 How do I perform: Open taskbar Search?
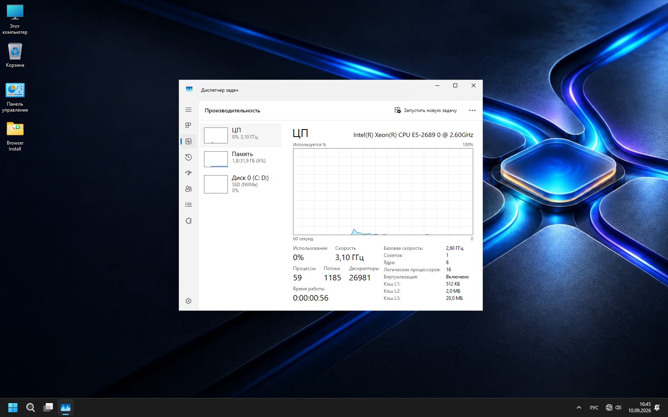tap(31, 407)
